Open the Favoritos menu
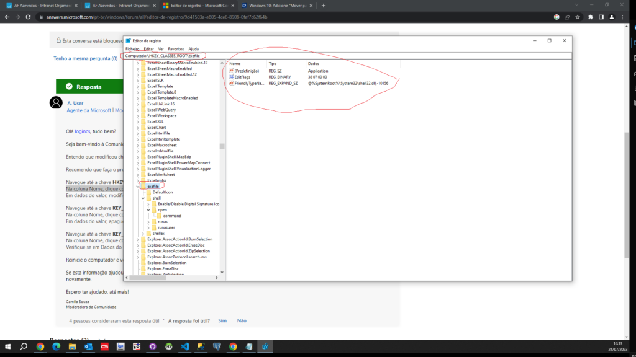The image size is (636, 357). 176,48
